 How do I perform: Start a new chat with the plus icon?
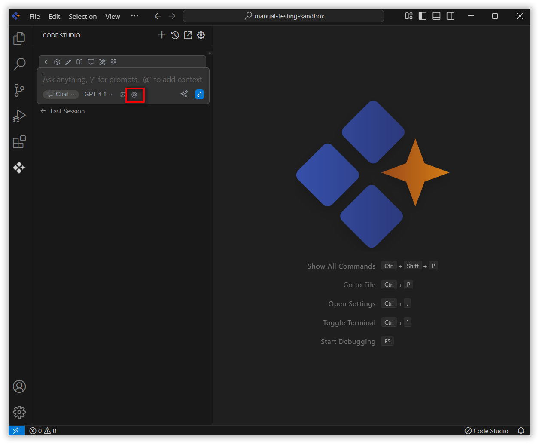(x=162, y=35)
